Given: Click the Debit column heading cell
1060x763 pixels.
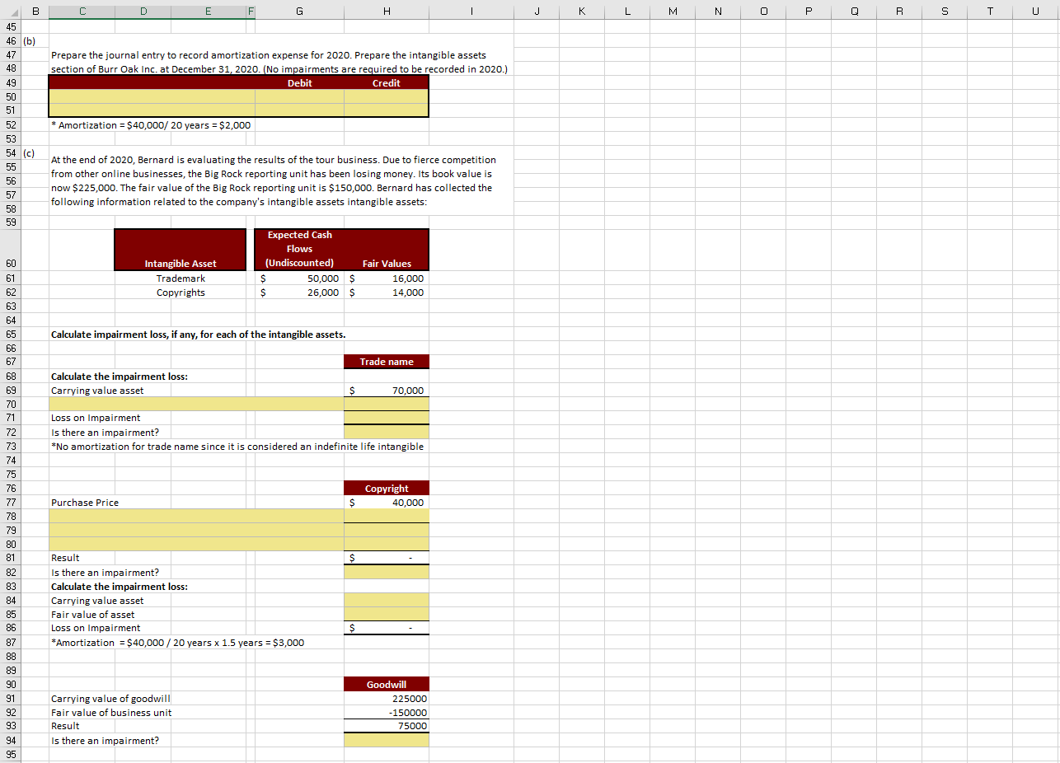Looking at the screenshot, I should pyautogui.click(x=299, y=83).
